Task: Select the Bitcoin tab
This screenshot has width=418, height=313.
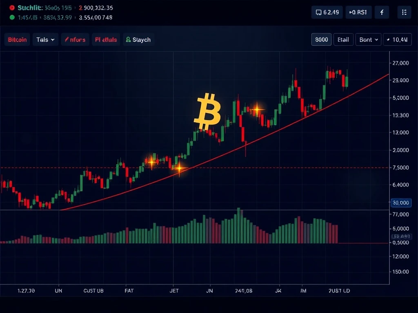Action: (17, 40)
